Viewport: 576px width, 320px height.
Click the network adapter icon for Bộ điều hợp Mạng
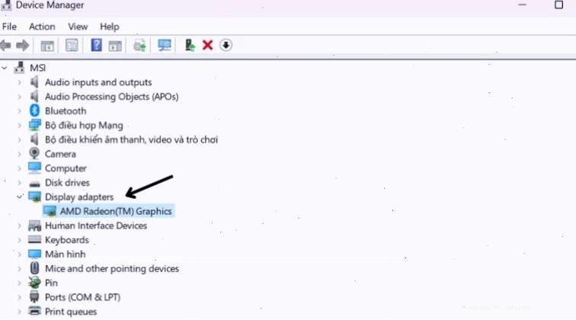pos(34,125)
